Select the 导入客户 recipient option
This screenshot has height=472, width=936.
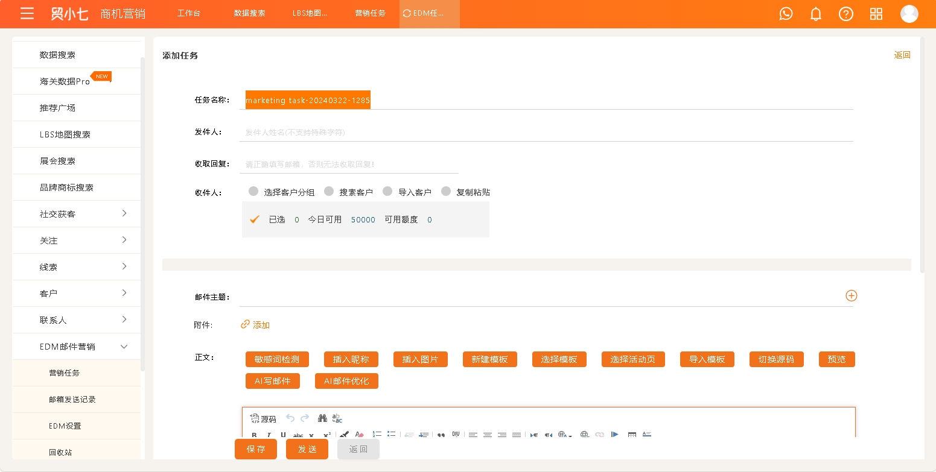pyautogui.click(x=388, y=191)
